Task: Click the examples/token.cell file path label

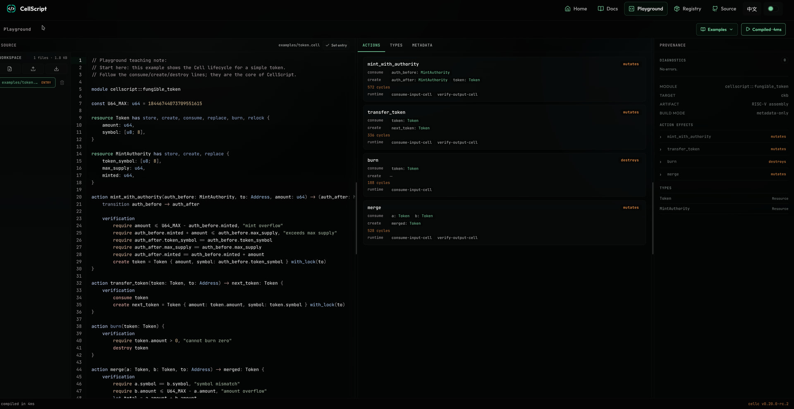Action: (x=299, y=45)
